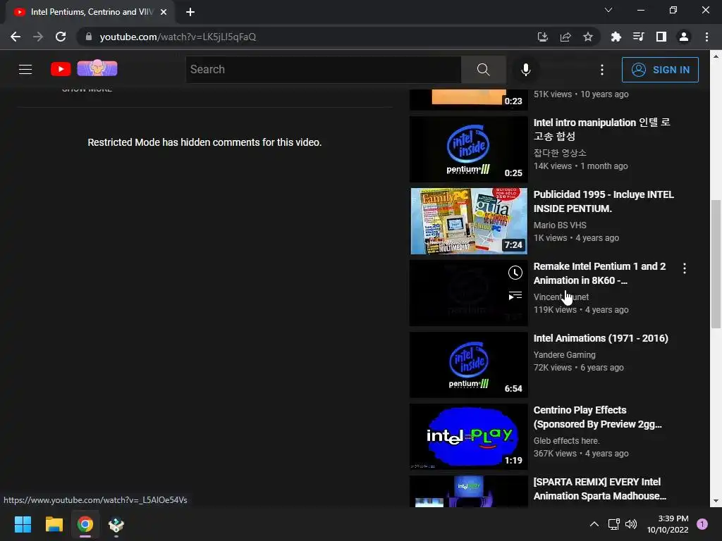Click the browser forward arrow
The height and width of the screenshot is (541, 722).
point(38,37)
